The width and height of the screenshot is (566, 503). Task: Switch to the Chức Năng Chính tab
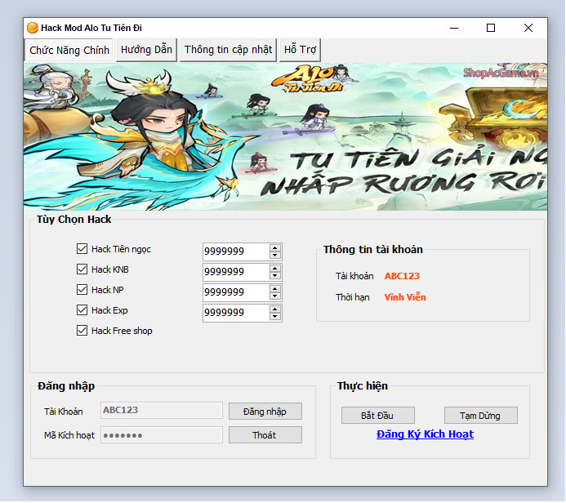[x=69, y=50]
